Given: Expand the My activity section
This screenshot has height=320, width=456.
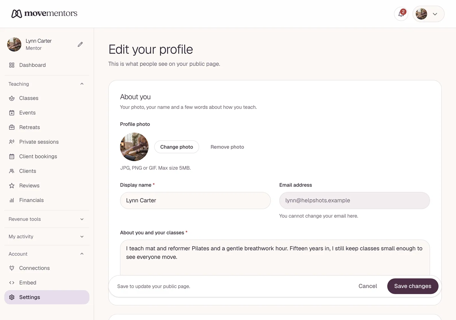Looking at the screenshot, I should [x=47, y=236].
